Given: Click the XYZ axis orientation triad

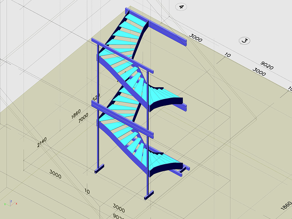Looking at the screenshot, I should 11,203.
